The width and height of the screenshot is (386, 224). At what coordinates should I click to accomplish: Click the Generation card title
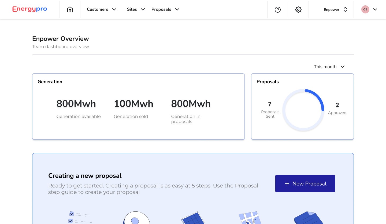(x=50, y=82)
